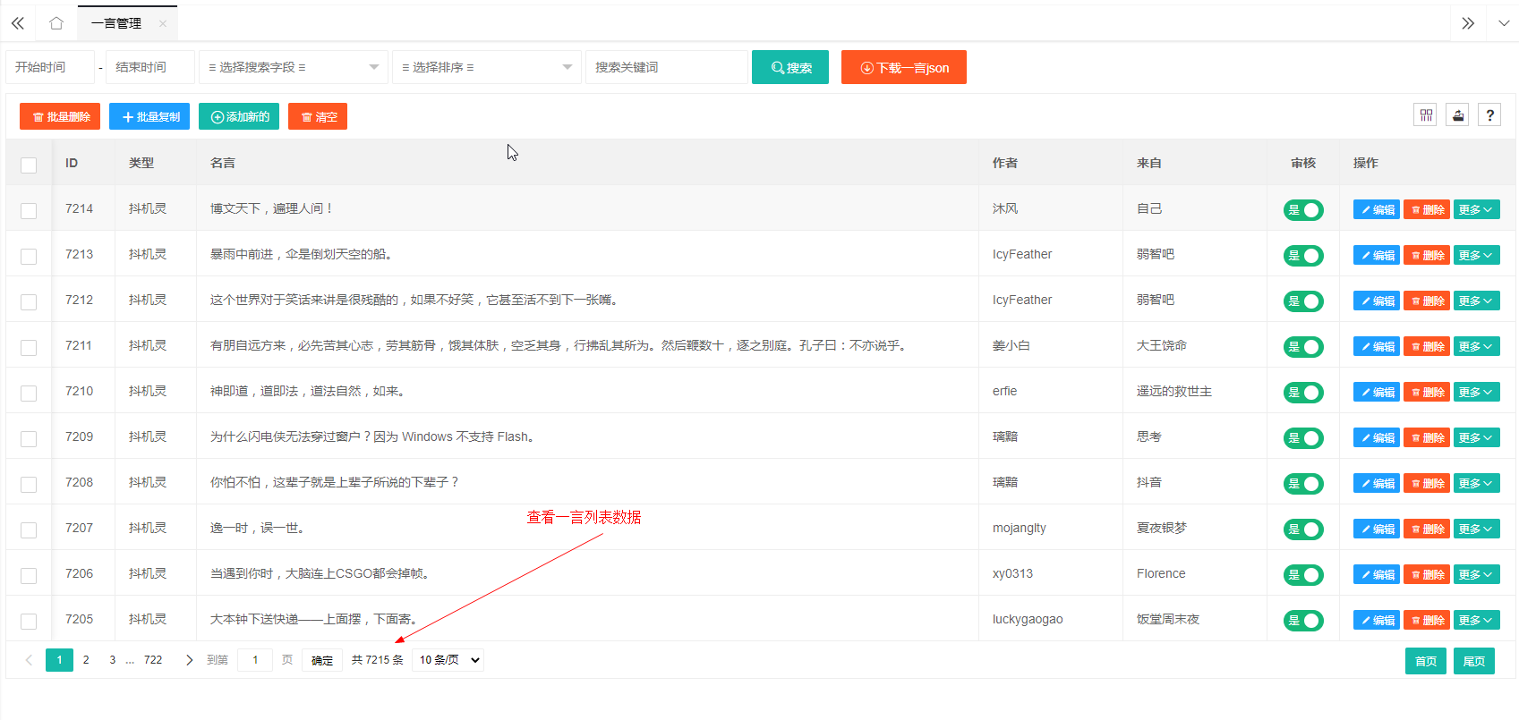Tick the checkbox for row 7208
1519x720 pixels.
pyautogui.click(x=29, y=484)
